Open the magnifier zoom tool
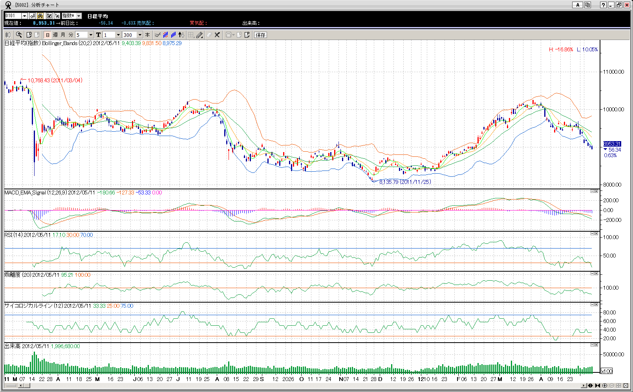633x392 pixels. (18, 35)
